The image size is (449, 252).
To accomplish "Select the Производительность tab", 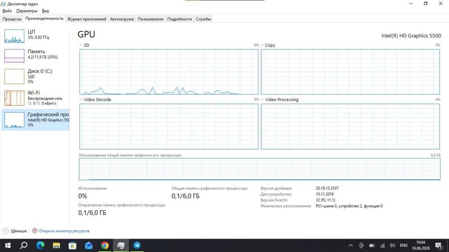I will tap(44, 18).
